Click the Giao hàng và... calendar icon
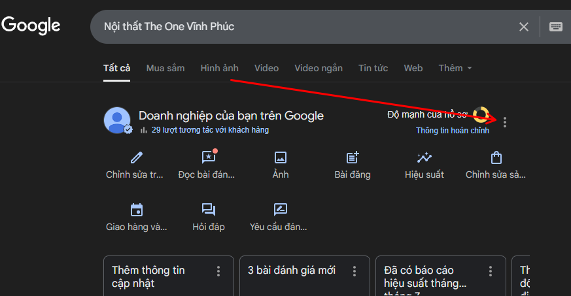 click(x=137, y=210)
